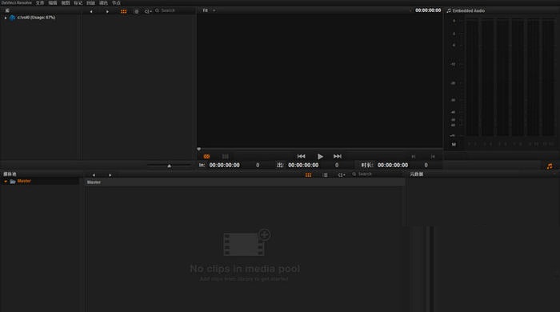Image resolution: width=560 pixels, height=312 pixels.
Task: Click the Mark In button at viewer right
Action: 414,156
